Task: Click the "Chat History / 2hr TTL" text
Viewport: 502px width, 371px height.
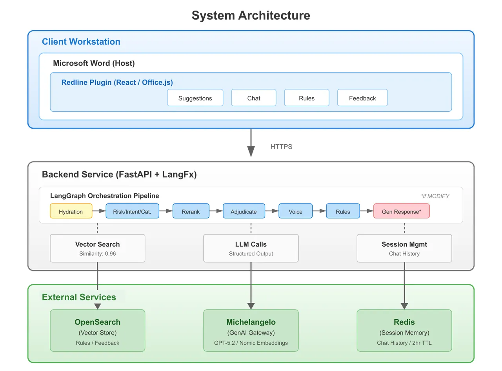Action: tap(404, 343)
